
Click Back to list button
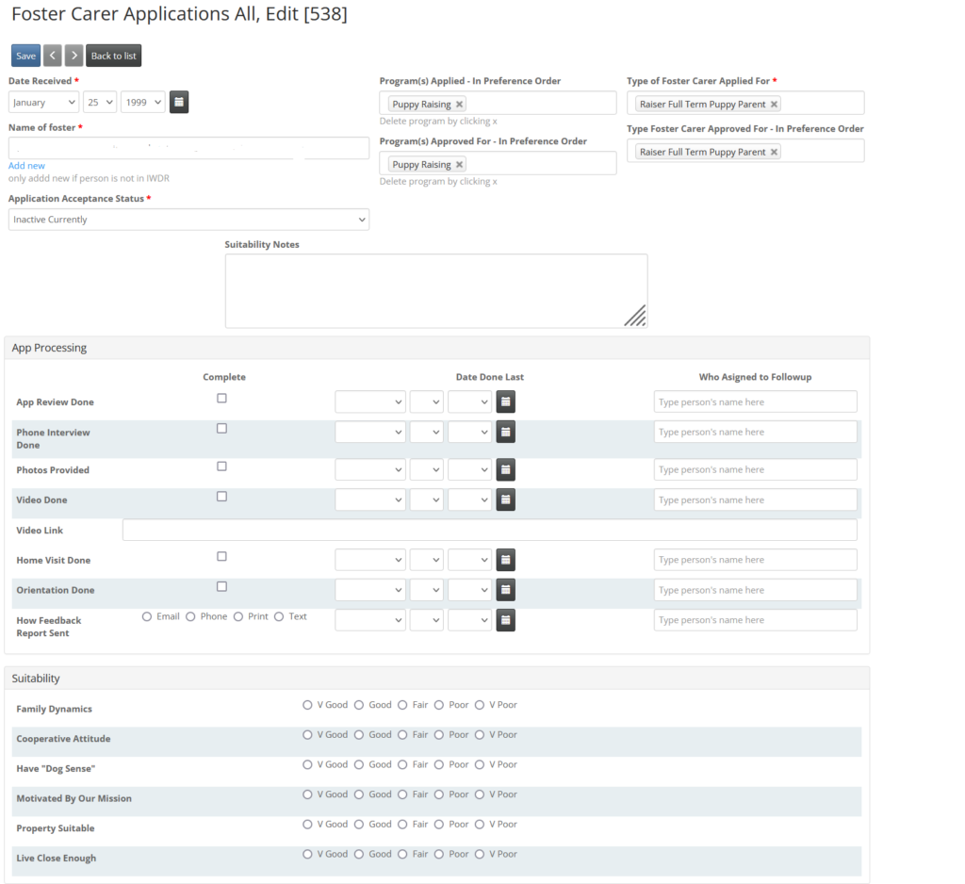[x=113, y=56]
